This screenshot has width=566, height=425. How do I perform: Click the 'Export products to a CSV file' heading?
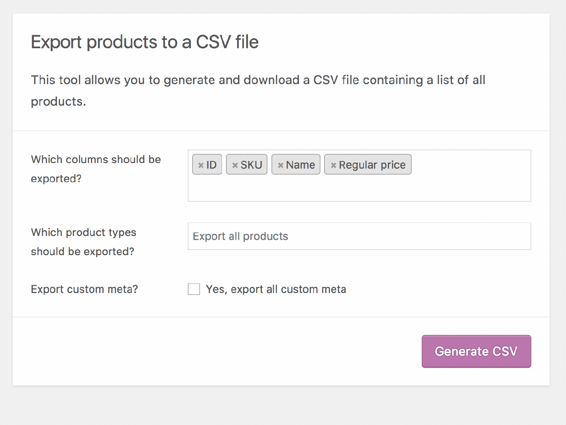click(145, 42)
